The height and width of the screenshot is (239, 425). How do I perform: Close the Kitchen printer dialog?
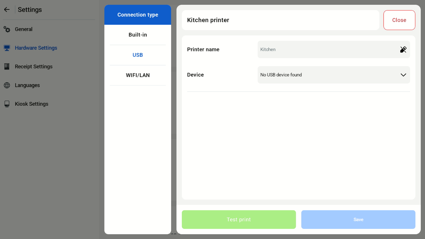point(399,20)
